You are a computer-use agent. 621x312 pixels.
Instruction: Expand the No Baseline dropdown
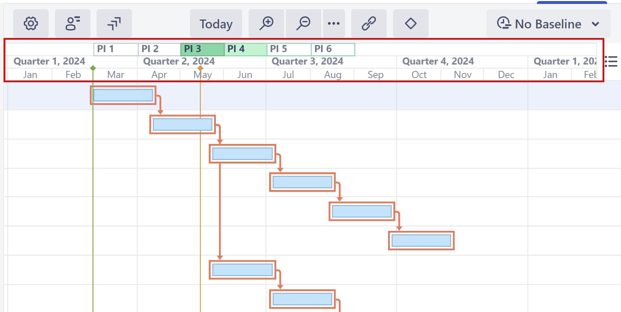[548, 24]
